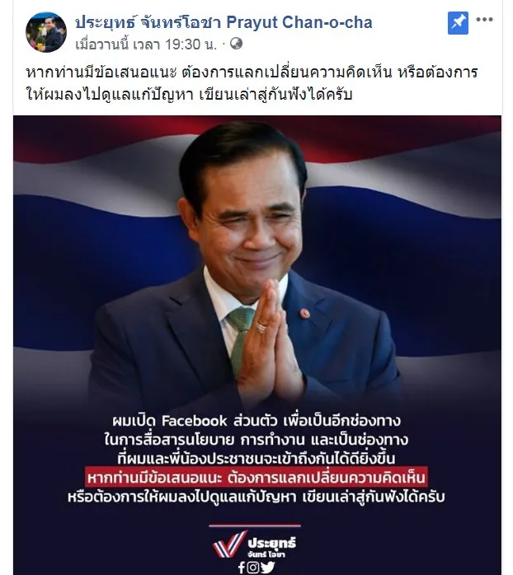The image size is (513, 575).
Task: Click the globe public audience icon
Action: [x=236, y=44]
